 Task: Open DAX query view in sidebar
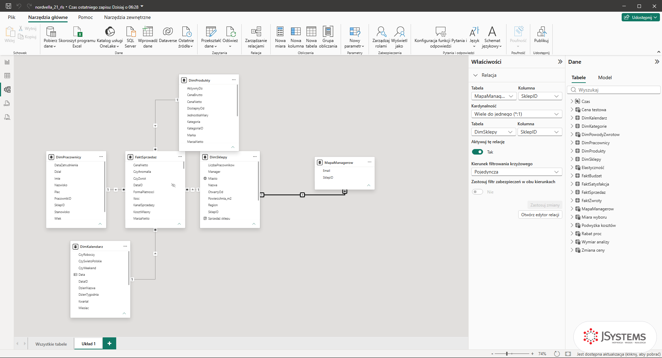tap(7, 103)
